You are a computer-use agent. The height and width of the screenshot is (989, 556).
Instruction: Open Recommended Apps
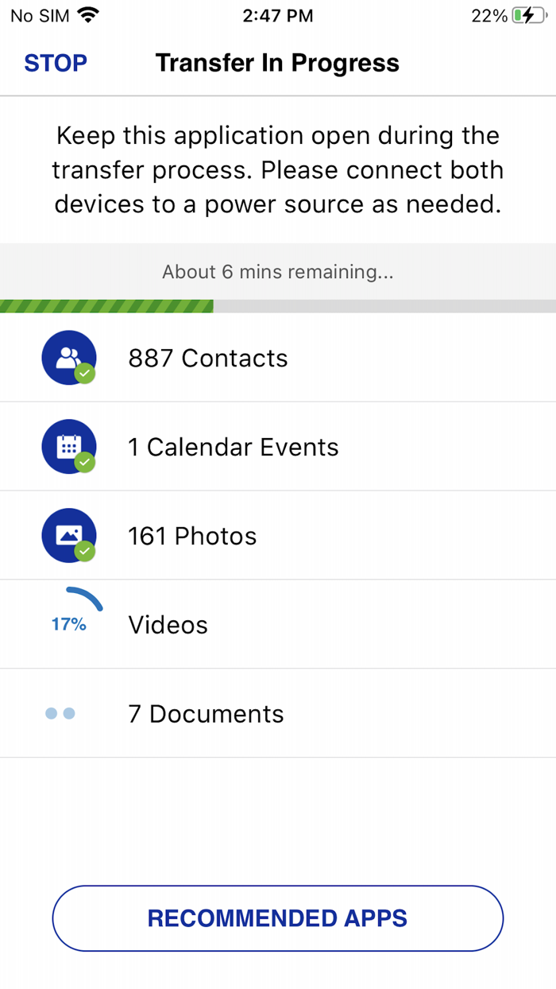[x=278, y=918]
